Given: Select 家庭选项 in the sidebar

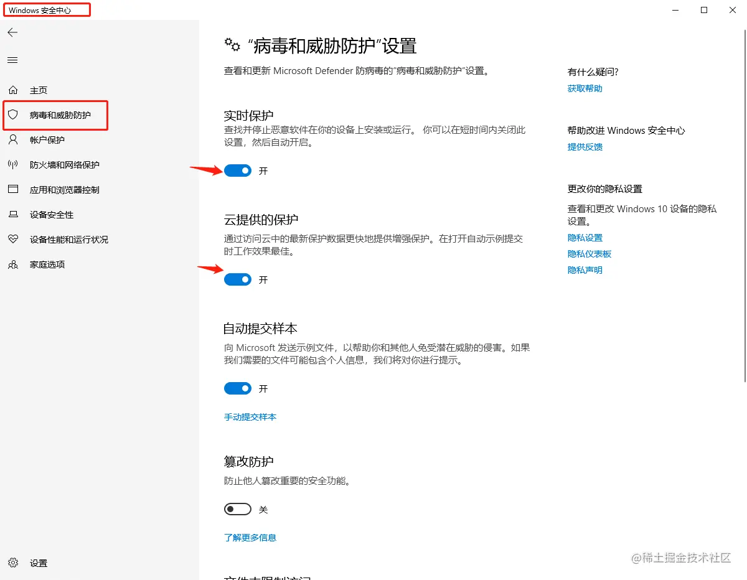Looking at the screenshot, I should [47, 264].
